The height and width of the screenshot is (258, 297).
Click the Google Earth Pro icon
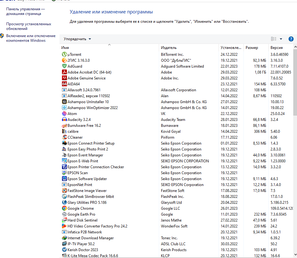coord(64,214)
